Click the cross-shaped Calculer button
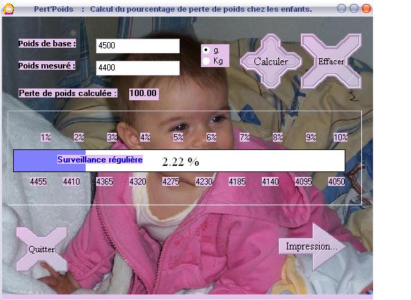Screen dimensions: 411x300 (271, 62)
